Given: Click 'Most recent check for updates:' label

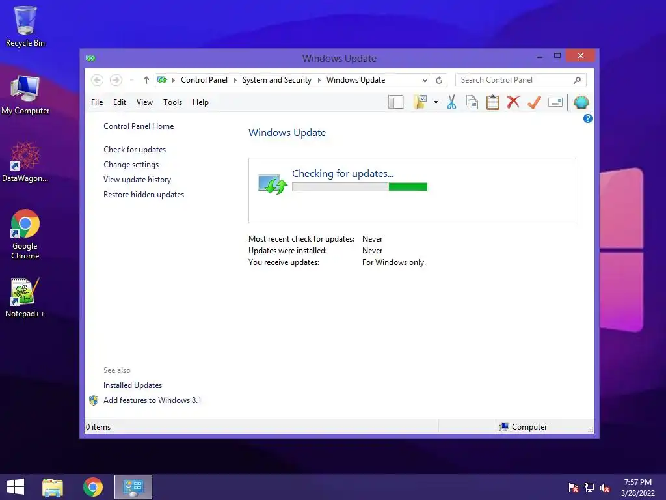Looking at the screenshot, I should point(301,239).
